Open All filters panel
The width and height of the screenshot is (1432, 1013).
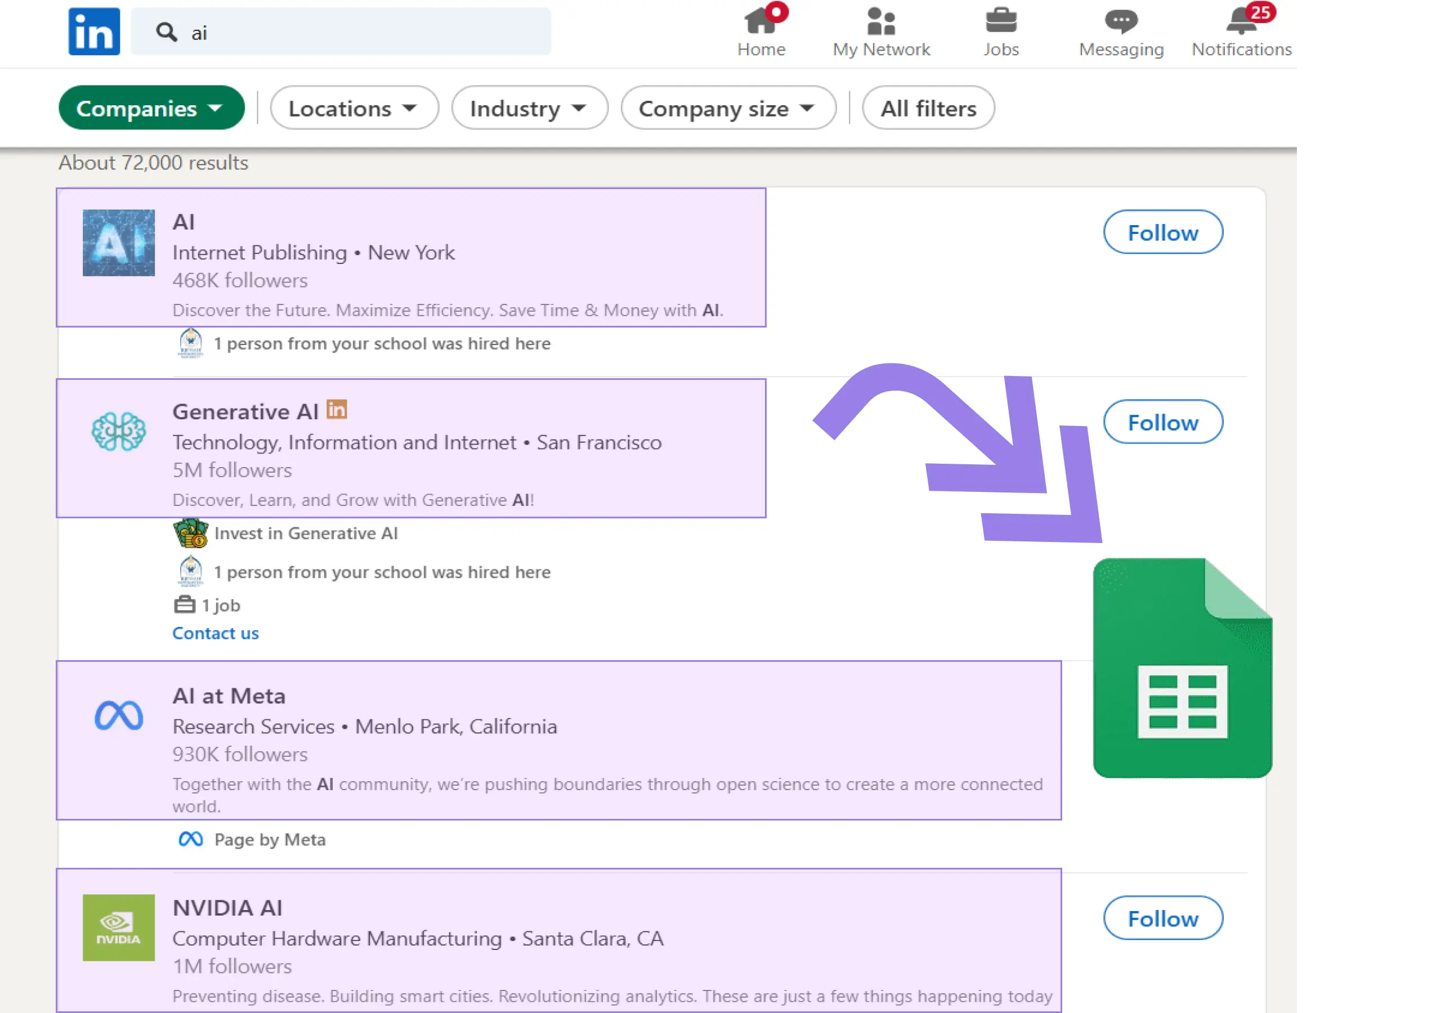pos(928,107)
